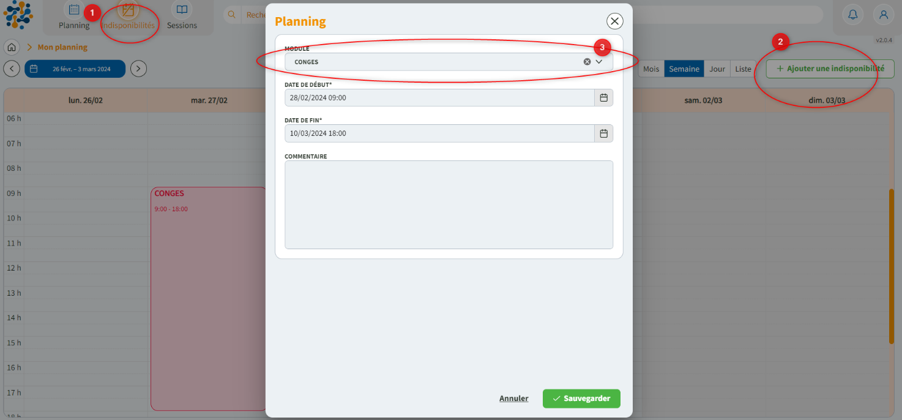The width and height of the screenshot is (902, 420).
Task: Open the Planning tab
Action: pos(74,17)
